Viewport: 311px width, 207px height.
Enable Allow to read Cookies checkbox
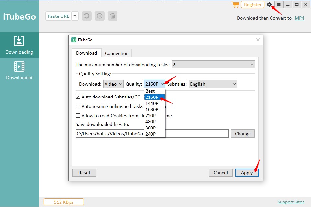78,116
